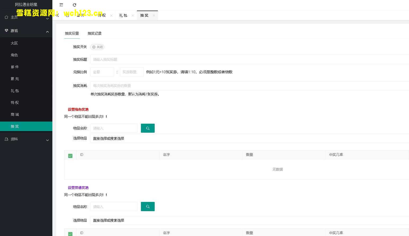The width and height of the screenshot is (409, 236).
Task: Select the highlighted 抽奖 sidebar item
Action: point(26,126)
